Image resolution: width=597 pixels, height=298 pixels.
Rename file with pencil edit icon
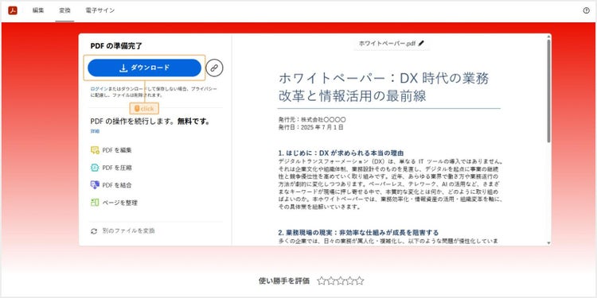(x=421, y=44)
